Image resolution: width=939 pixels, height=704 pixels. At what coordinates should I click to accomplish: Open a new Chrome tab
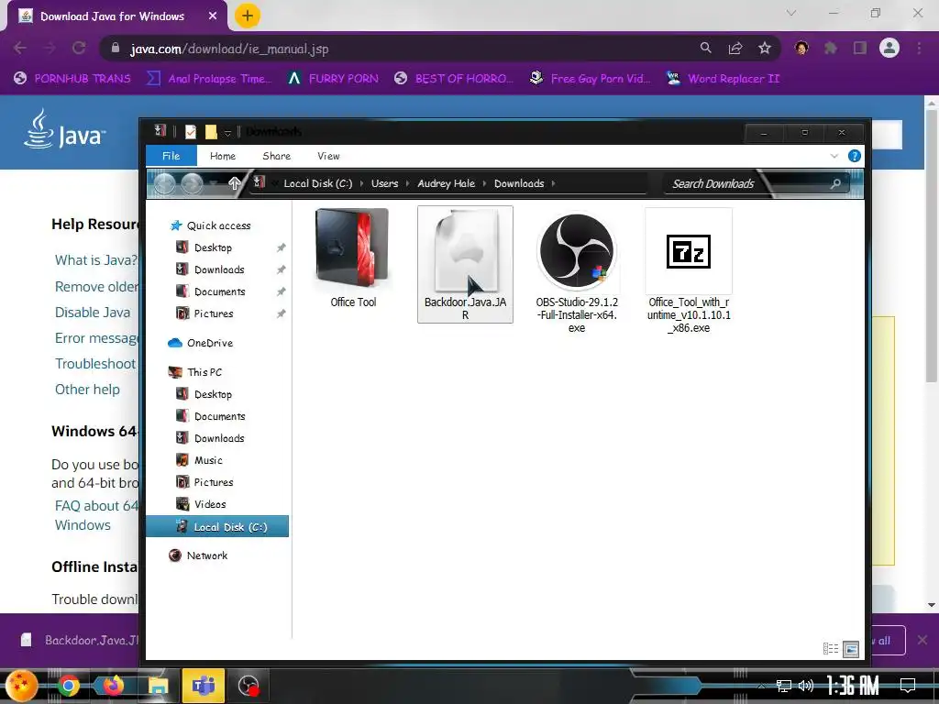(x=248, y=16)
